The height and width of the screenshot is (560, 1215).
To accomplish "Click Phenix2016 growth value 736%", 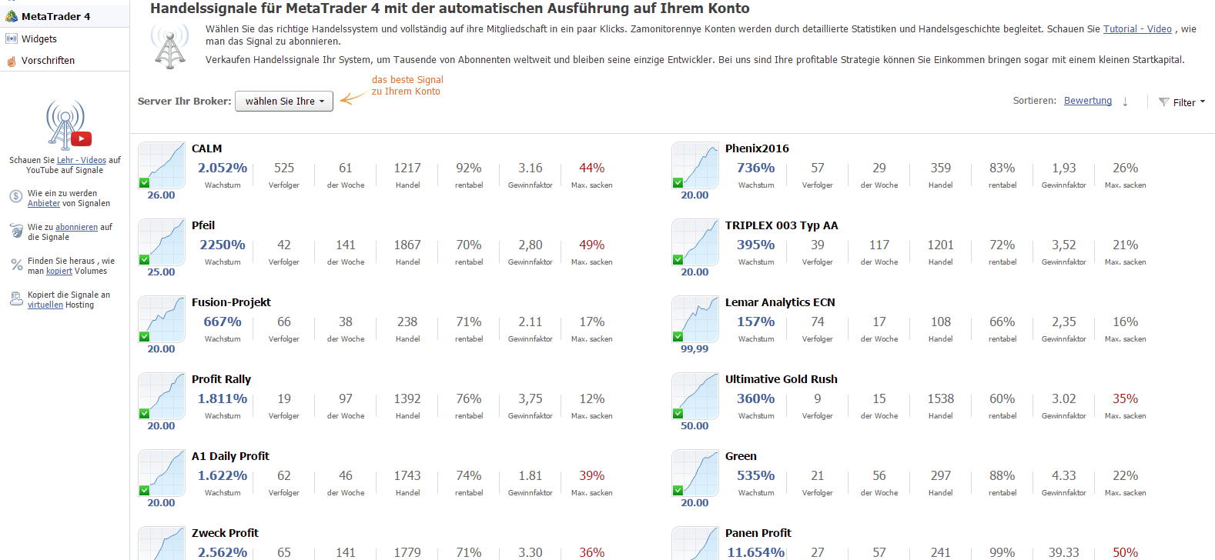I will point(756,168).
